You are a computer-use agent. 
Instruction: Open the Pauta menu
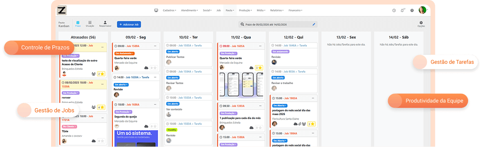click(230, 10)
